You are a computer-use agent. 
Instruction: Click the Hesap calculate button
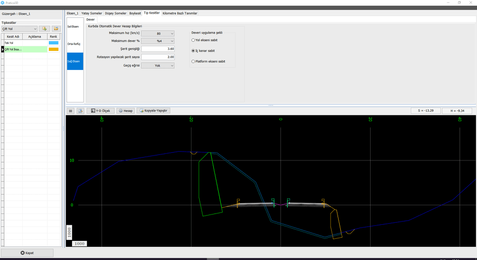125,110
